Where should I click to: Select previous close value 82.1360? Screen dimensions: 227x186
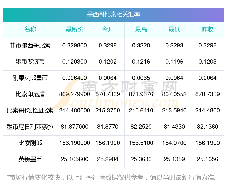[x=208, y=127]
